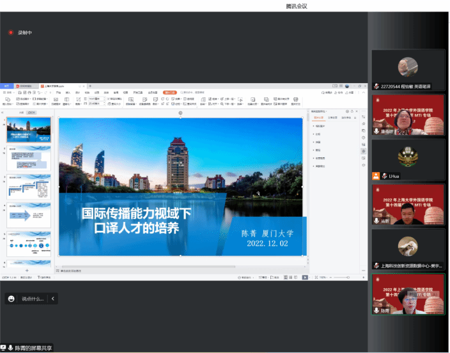Click the screen share icon beside 陈菁的屏幕共享

pos(4,348)
